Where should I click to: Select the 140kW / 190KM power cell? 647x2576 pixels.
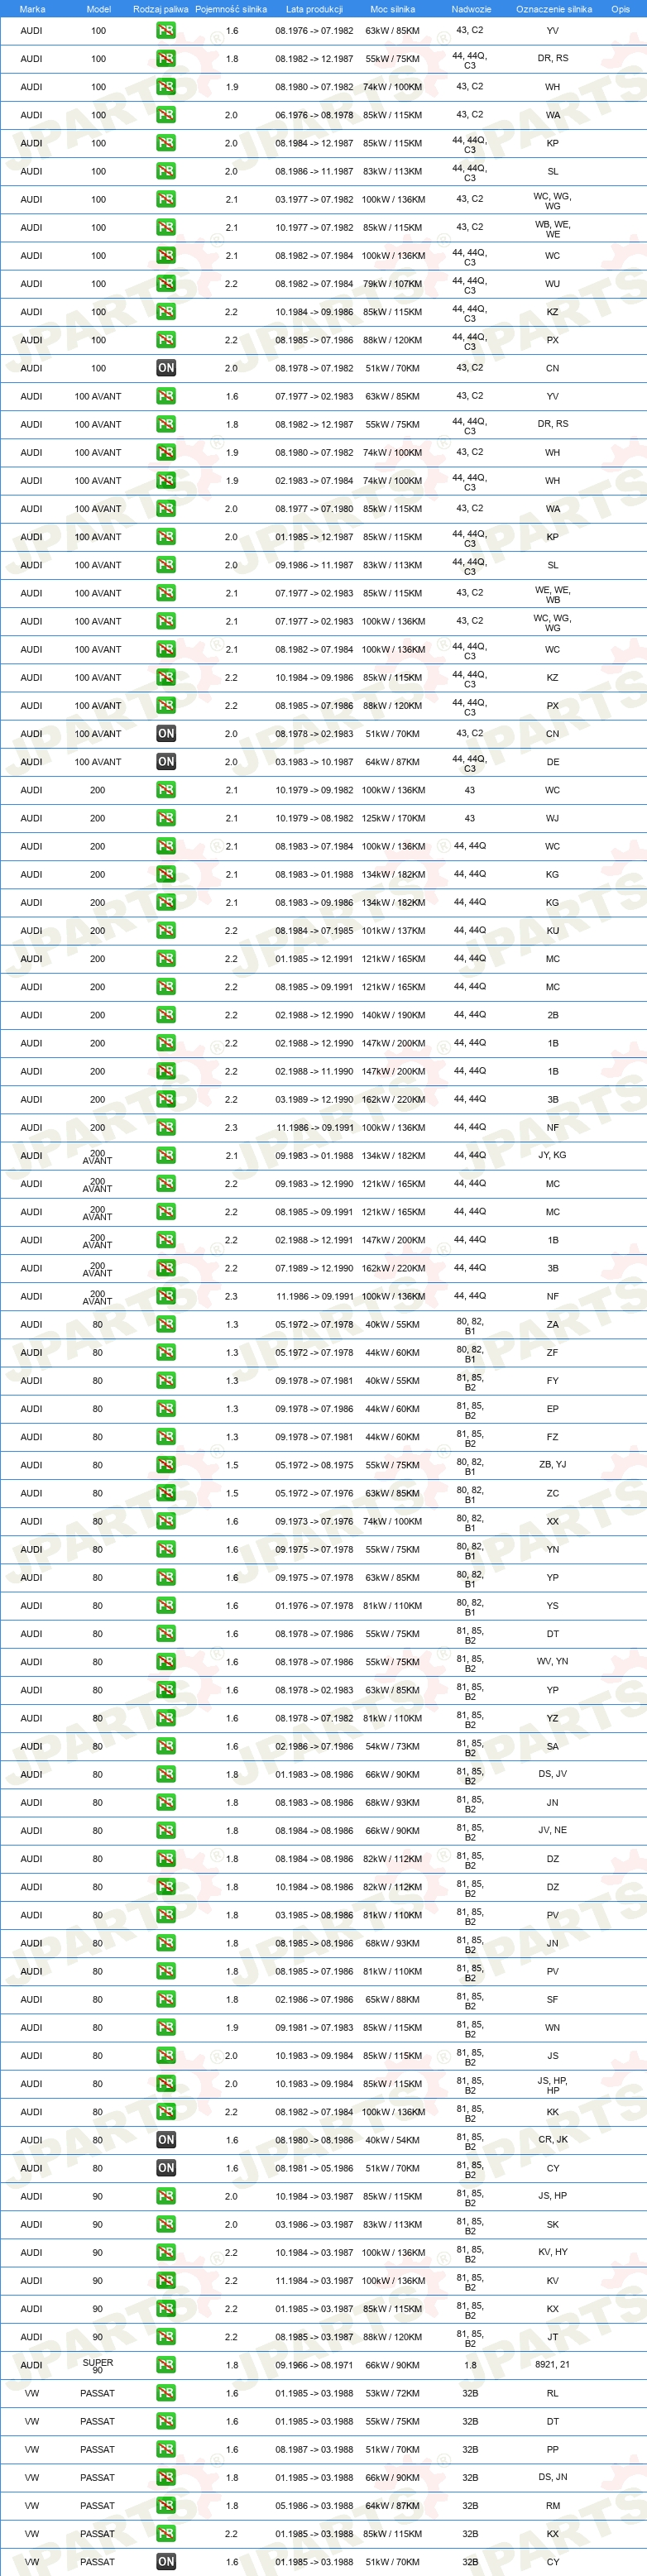[x=393, y=1015]
